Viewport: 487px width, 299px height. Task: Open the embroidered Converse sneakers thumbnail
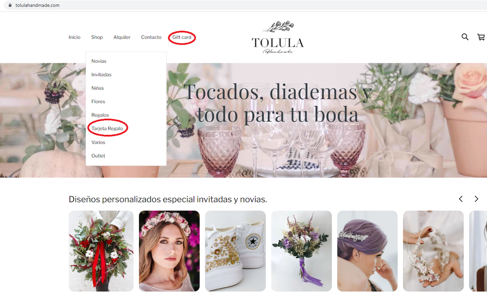pos(235,251)
